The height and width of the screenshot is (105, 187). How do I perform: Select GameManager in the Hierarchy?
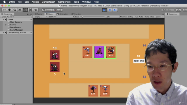[x=16, y=30]
